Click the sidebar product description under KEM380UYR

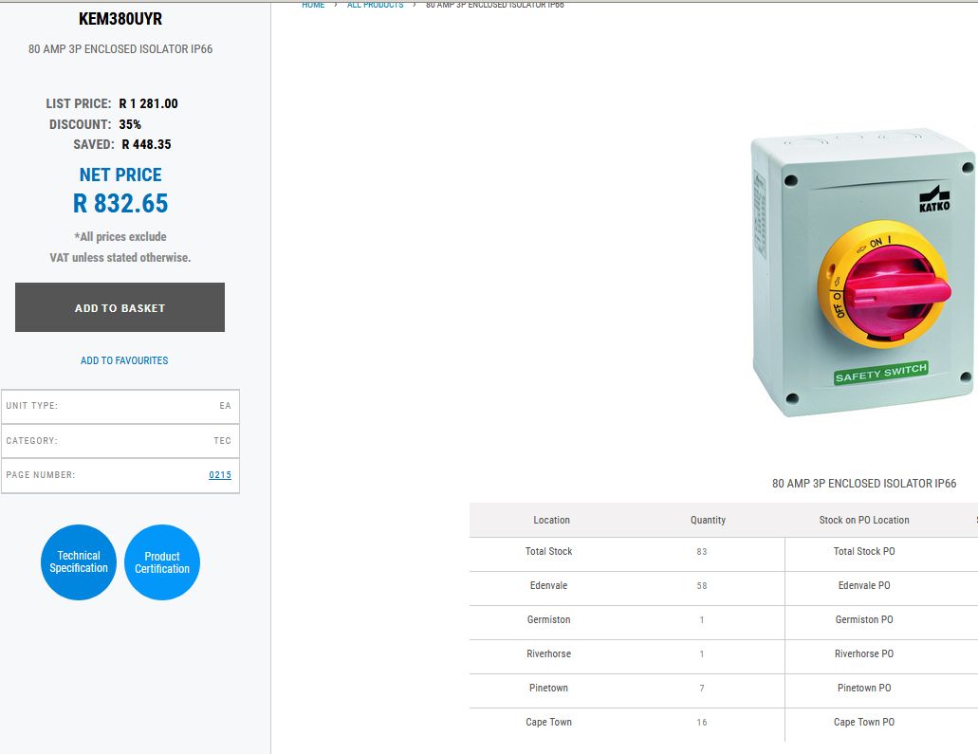(120, 48)
